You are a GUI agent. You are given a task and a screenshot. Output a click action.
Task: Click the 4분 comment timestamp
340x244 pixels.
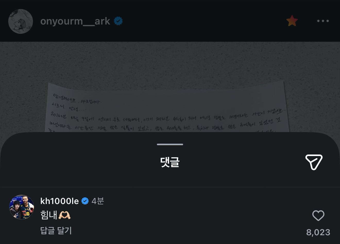(98, 201)
